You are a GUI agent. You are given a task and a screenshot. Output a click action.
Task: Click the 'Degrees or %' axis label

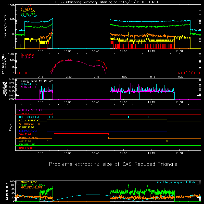(x=7, y=191)
